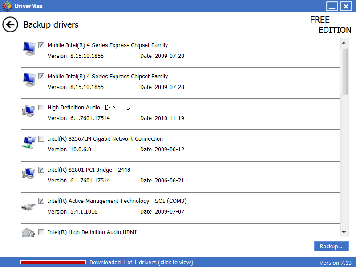Select 'Intel(R) High Definition Audio HDMI' label
This screenshot has width=356, height=267.
[92, 232]
